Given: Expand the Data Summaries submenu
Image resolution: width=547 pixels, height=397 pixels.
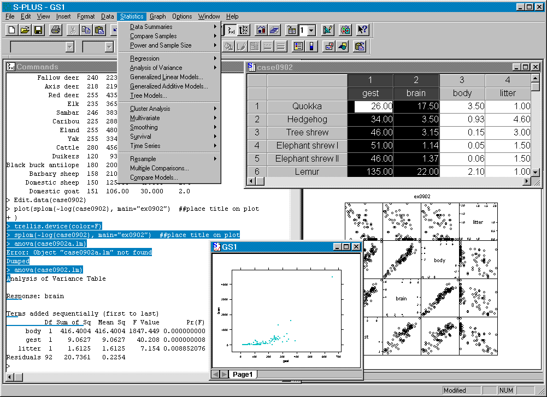Looking at the screenshot, I should pyautogui.click(x=169, y=27).
